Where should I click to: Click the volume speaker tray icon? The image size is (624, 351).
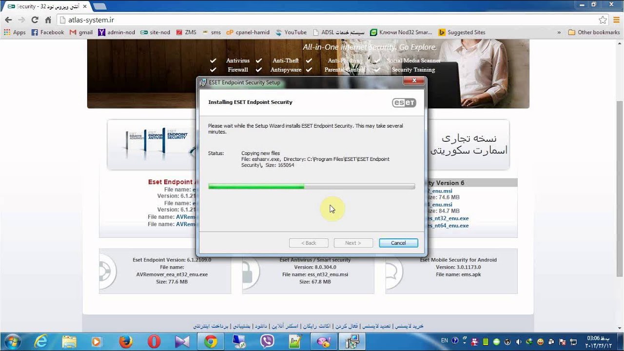point(519,342)
